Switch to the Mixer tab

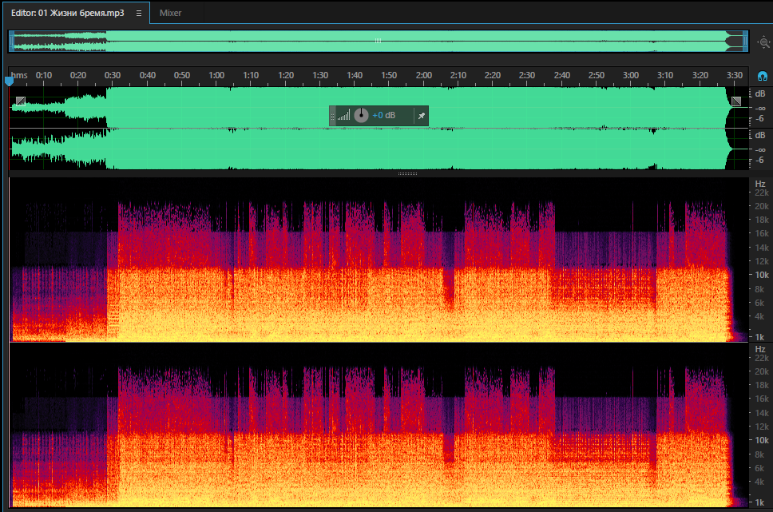coord(170,14)
